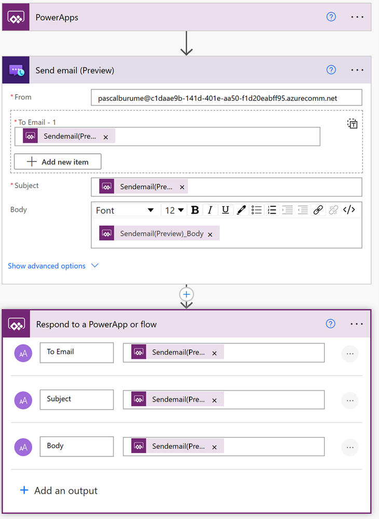The width and height of the screenshot is (379, 519).
Task: Click in the Body rich text area
Action: [x=226, y=233]
